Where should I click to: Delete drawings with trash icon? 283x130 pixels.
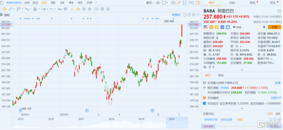[x=90, y=9]
